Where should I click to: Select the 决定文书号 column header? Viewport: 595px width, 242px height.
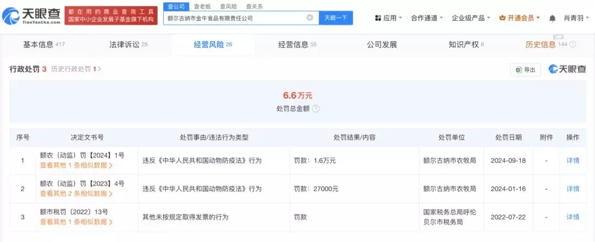click(x=87, y=138)
